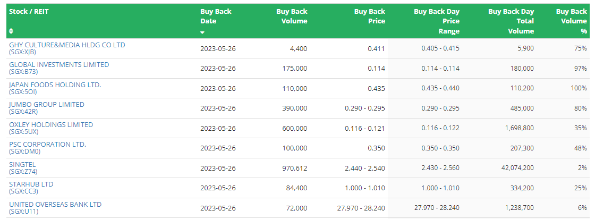Click the SGX:U11 ticker code
Screen dimensions: 595x219
[x=23, y=211]
